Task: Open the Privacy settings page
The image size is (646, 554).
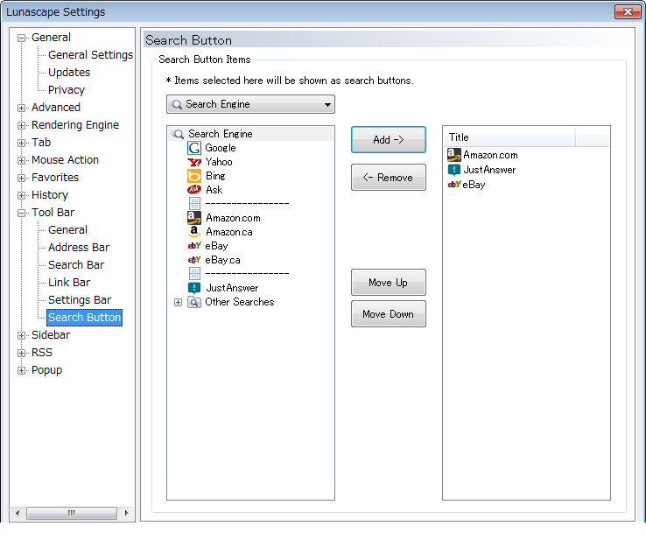Action: [67, 90]
